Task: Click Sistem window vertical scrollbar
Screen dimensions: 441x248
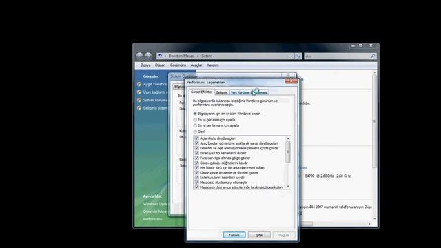Action: (x=374, y=121)
